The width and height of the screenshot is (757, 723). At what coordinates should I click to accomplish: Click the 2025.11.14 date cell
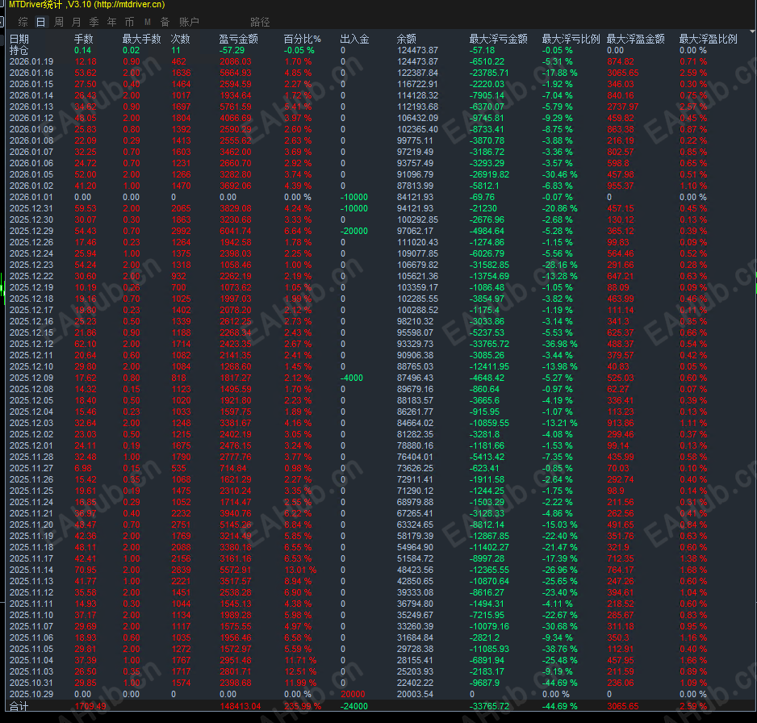coord(31,570)
